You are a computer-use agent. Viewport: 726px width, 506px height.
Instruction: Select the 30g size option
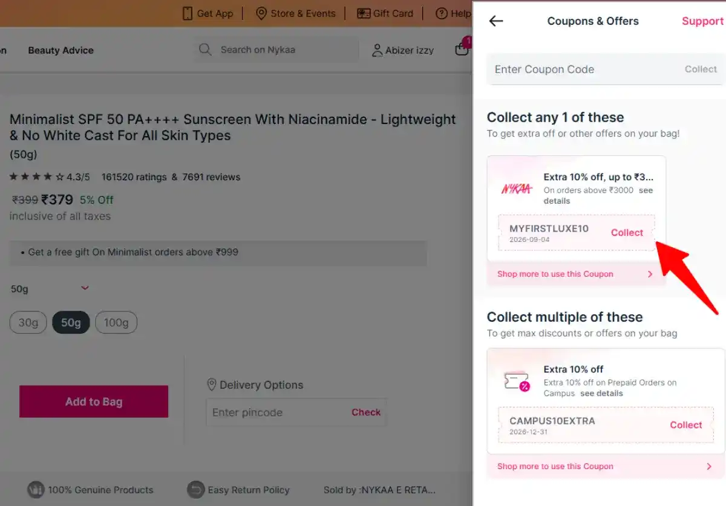tap(28, 323)
